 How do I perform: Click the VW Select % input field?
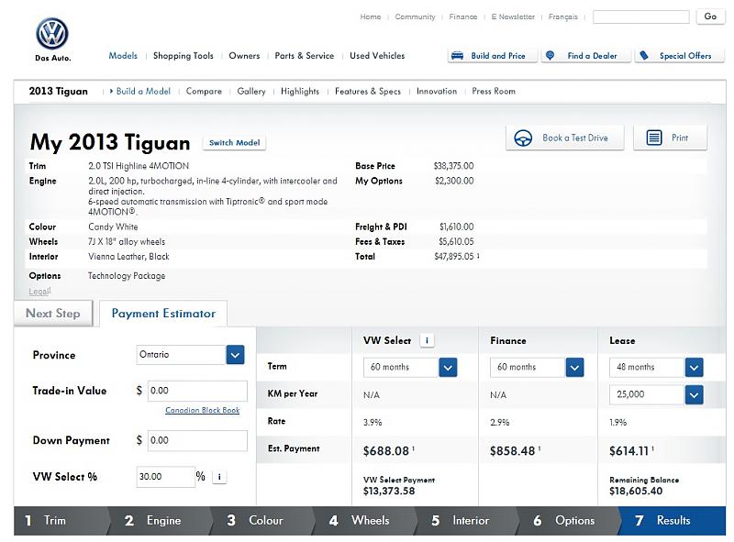click(x=166, y=477)
